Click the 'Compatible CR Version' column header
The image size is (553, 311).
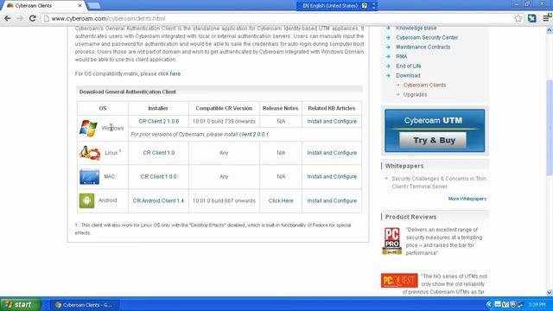point(224,108)
